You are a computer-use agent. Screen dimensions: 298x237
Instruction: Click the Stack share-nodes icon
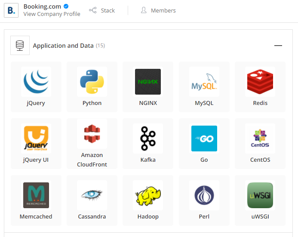click(93, 10)
